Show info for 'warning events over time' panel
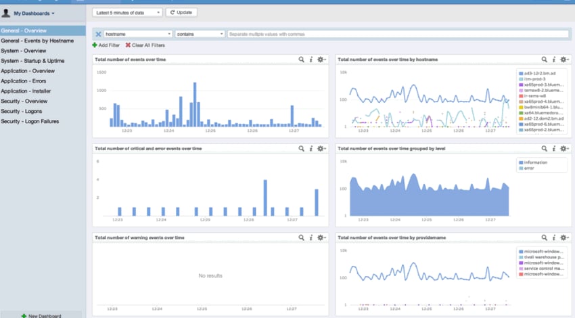 (x=310, y=237)
